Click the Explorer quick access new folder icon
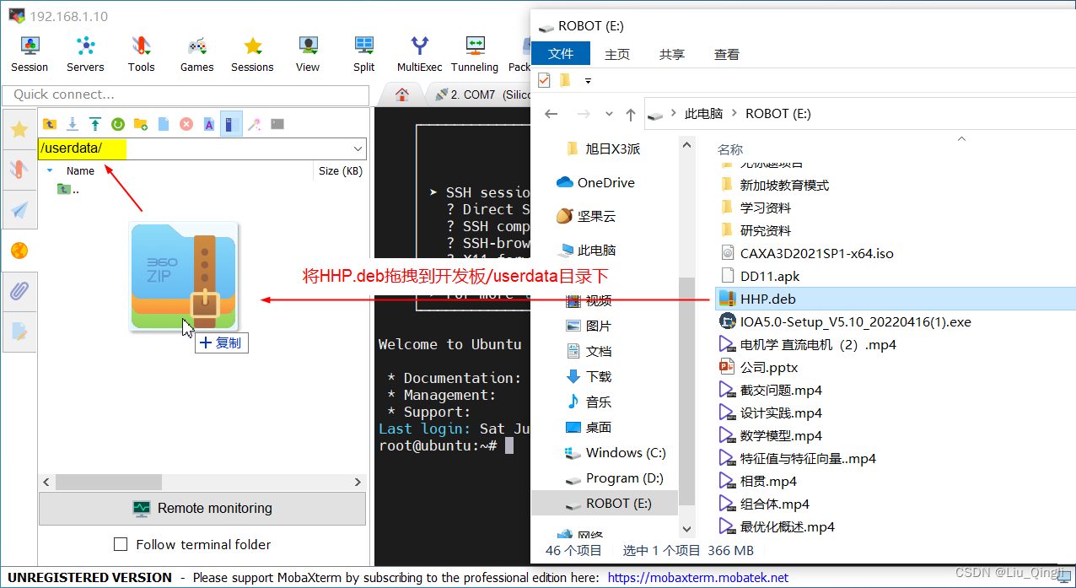Viewport: 1076px width, 588px height. (565, 80)
